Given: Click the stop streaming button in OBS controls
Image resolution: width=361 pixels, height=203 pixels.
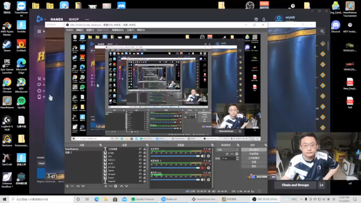Looking at the screenshot, I should (254, 150).
